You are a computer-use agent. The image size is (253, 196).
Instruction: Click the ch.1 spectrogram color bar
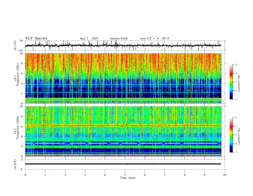tap(231, 82)
